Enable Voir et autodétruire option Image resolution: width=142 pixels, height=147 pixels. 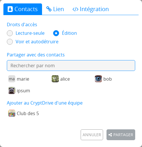(x=10, y=42)
